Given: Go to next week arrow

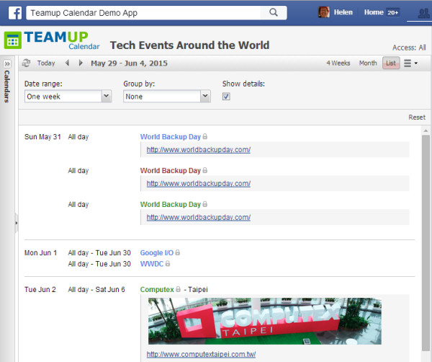Looking at the screenshot, I should (81, 63).
